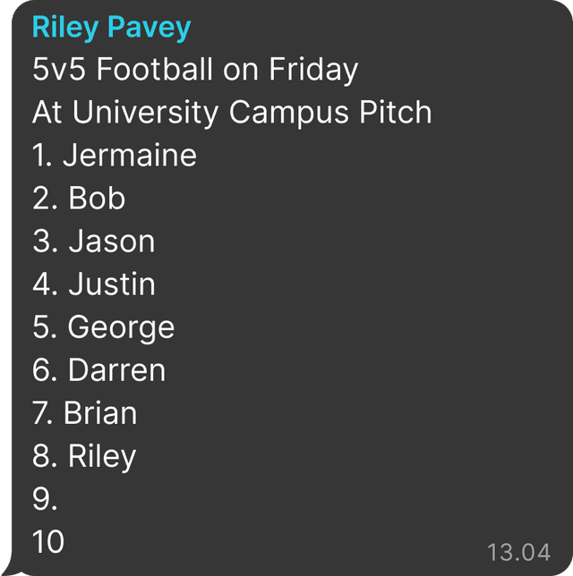Click the message timestamp 13.04
Image resolution: width=573 pixels, height=576 pixels.
[x=518, y=550]
